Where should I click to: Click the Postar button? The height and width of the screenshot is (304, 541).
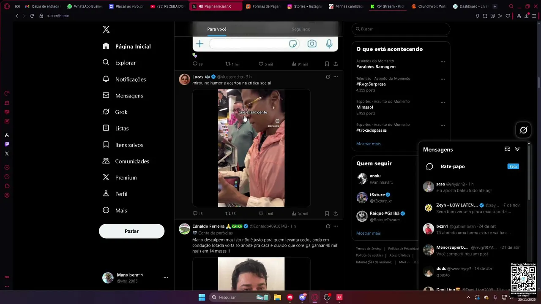[x=131, y=231]
